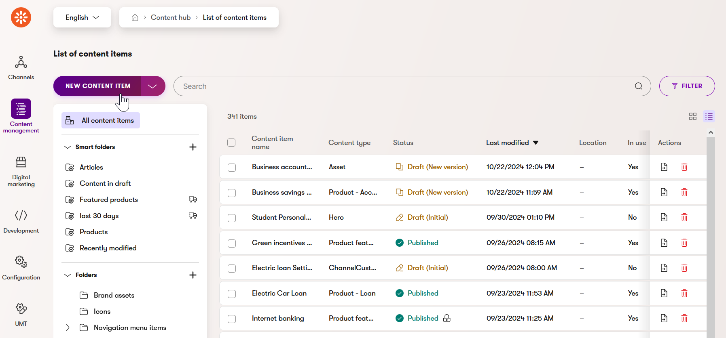Add a new smart folder
726x338 pixels.
tap(193, 147)
